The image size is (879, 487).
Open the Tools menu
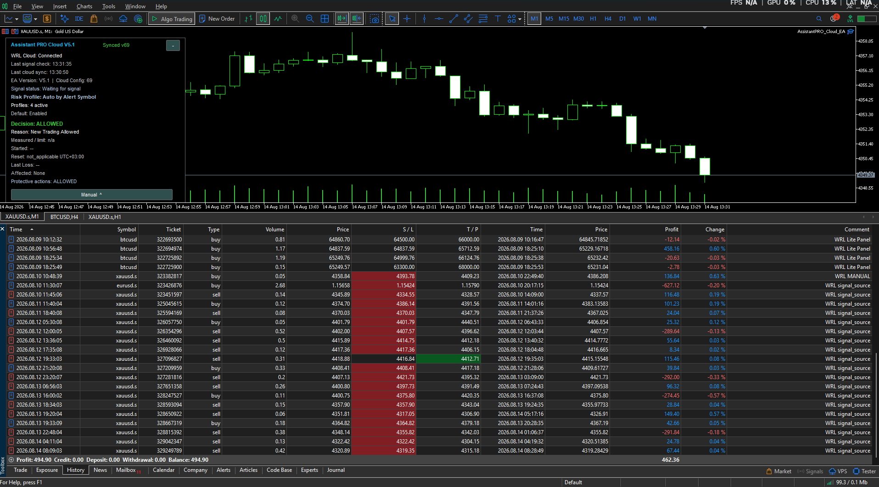tap(108, 6)
